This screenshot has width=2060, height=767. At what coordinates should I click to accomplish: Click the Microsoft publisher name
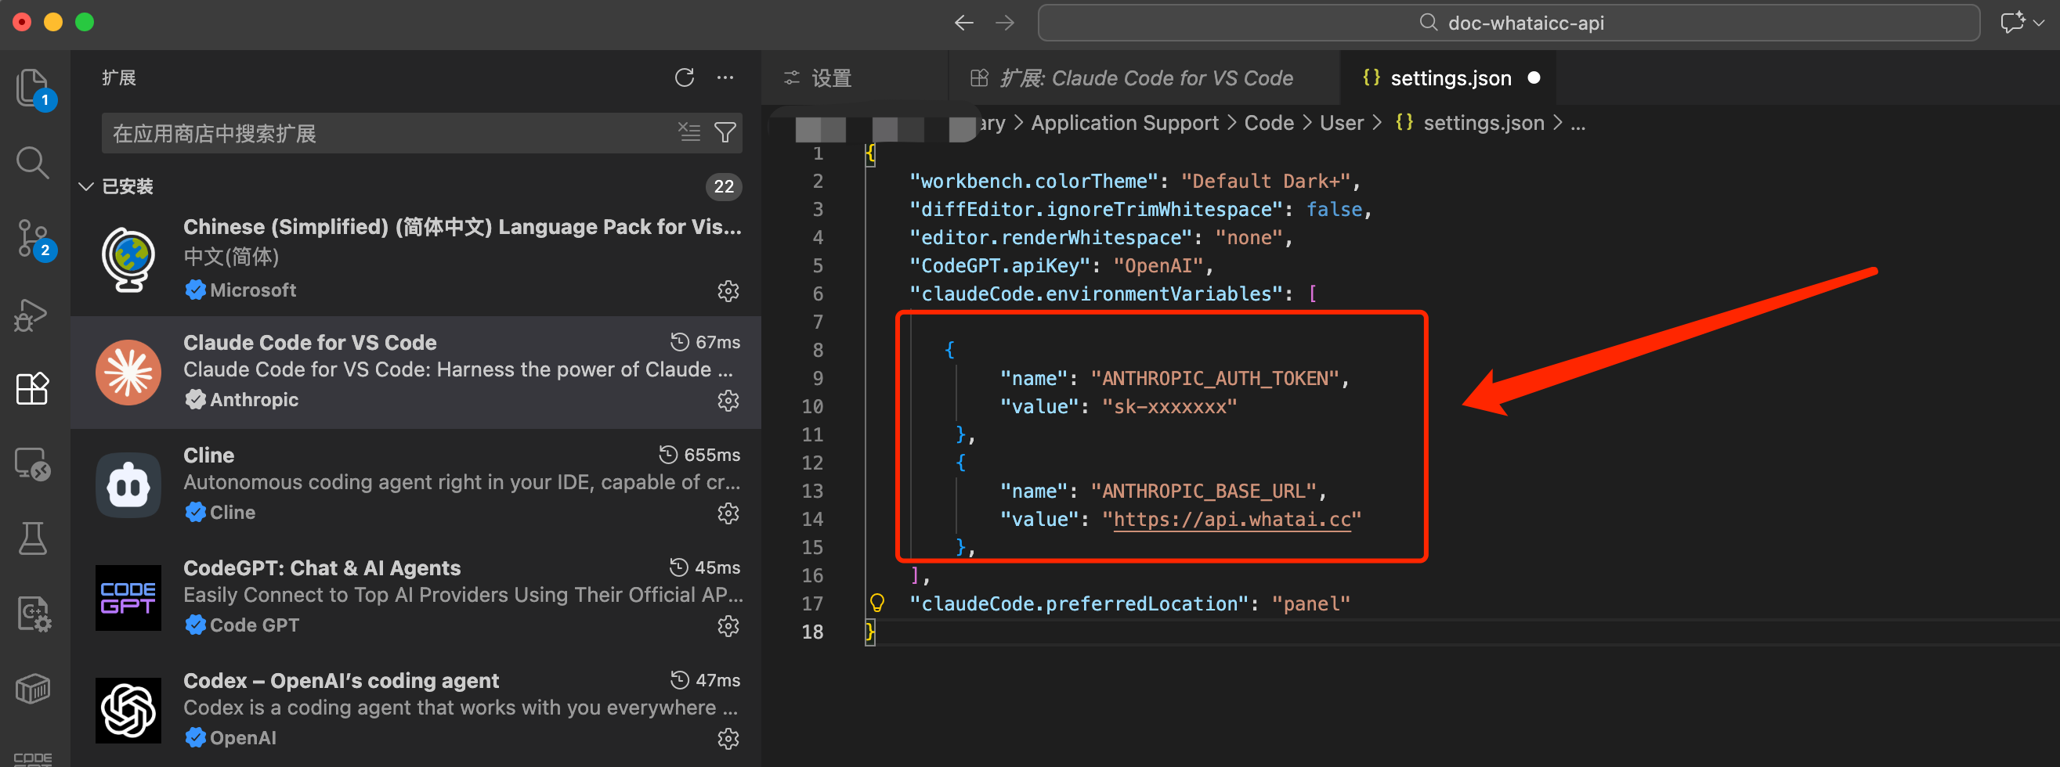pos(253,290)
